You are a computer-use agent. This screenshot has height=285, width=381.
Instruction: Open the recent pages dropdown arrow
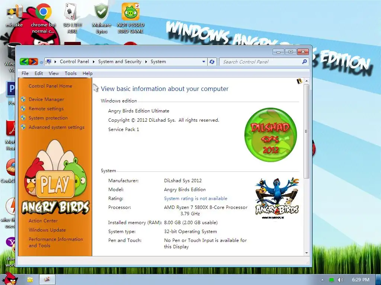click(x=41, y=62)
